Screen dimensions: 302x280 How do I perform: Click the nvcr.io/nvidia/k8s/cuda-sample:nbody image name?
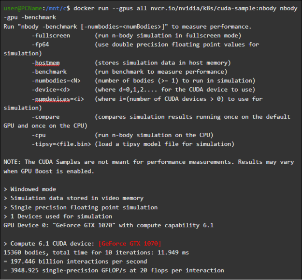[x=213, y=9]
